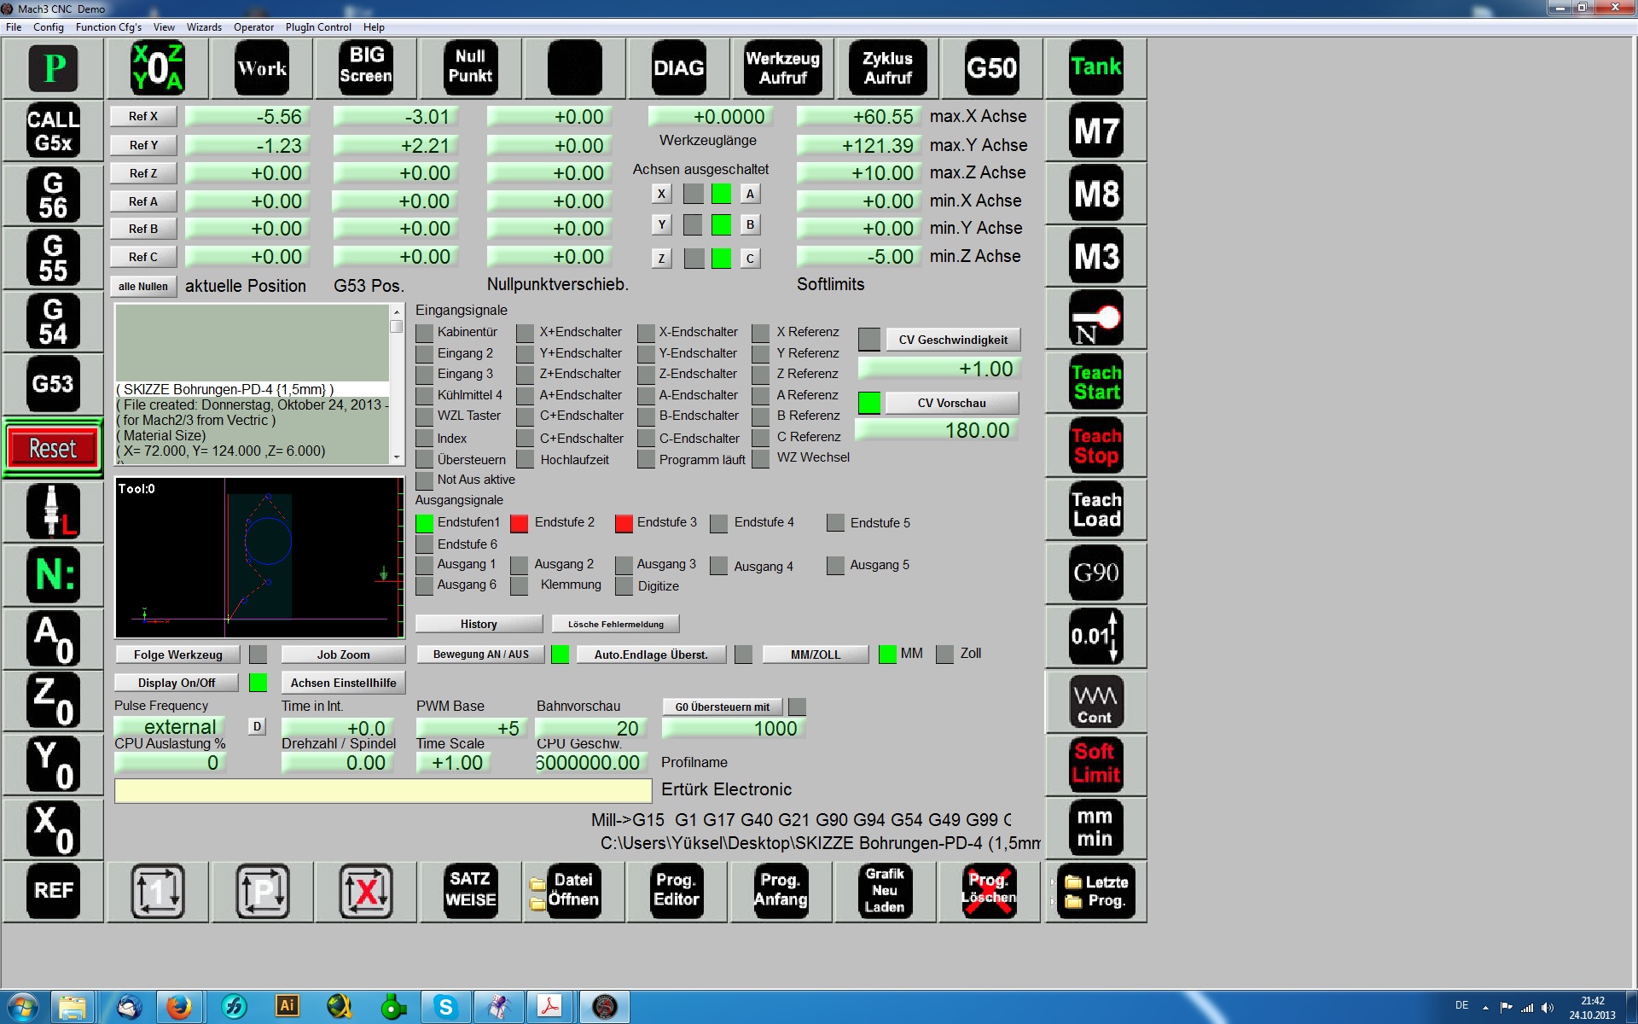Click Lösche Fehlermeldung button
The width and height of the screenshot is (1638, 1024).
(616, 624)
